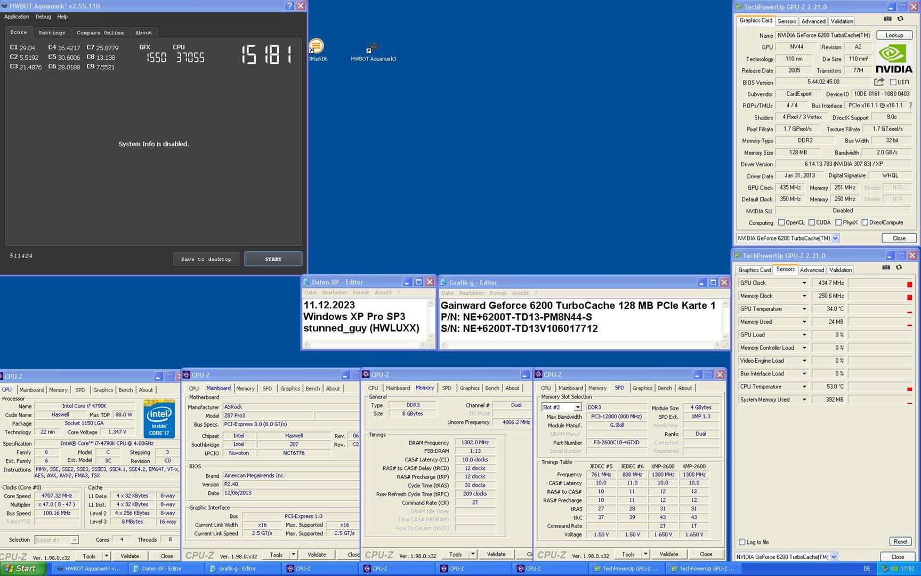Image resolution: width=921 pixels, height=576 pixels.
Task: Open the Slot #2 memory slot dropdown
Action: [x=577, y=407]
